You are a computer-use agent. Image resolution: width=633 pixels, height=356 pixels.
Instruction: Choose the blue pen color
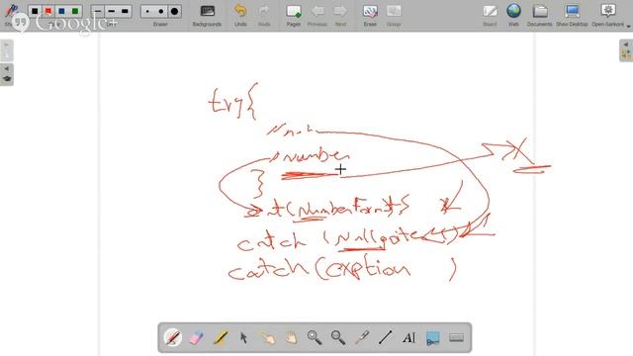(x=61, y=11)
